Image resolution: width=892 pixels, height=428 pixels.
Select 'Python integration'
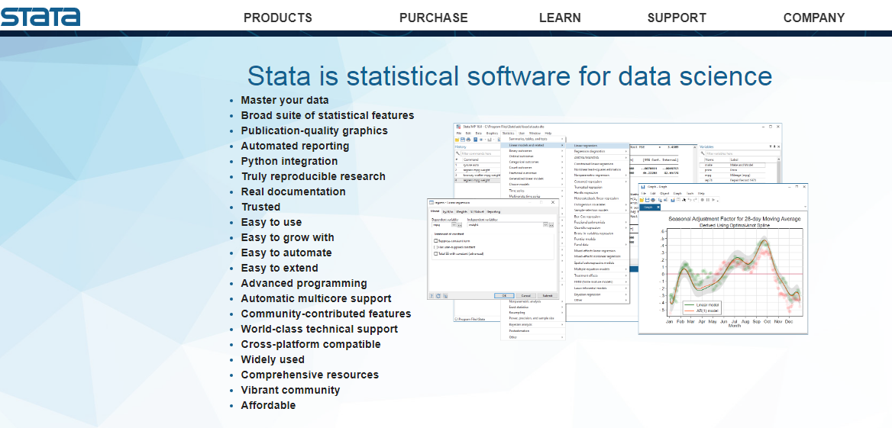tap(289, 162)
